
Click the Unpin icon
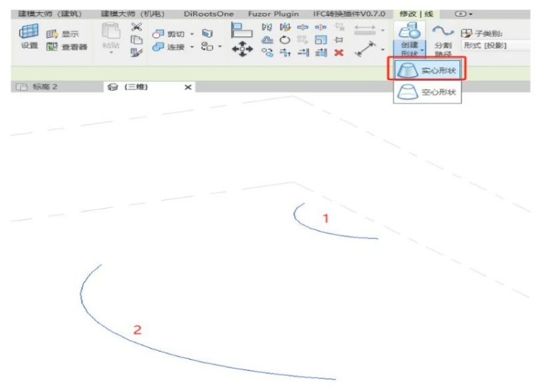pos(339,26)
